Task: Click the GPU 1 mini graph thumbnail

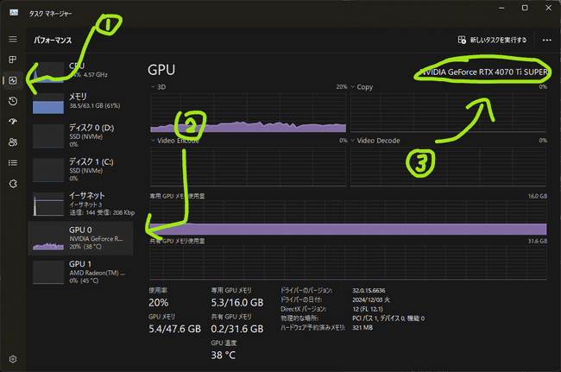Action: pos(48,273)
